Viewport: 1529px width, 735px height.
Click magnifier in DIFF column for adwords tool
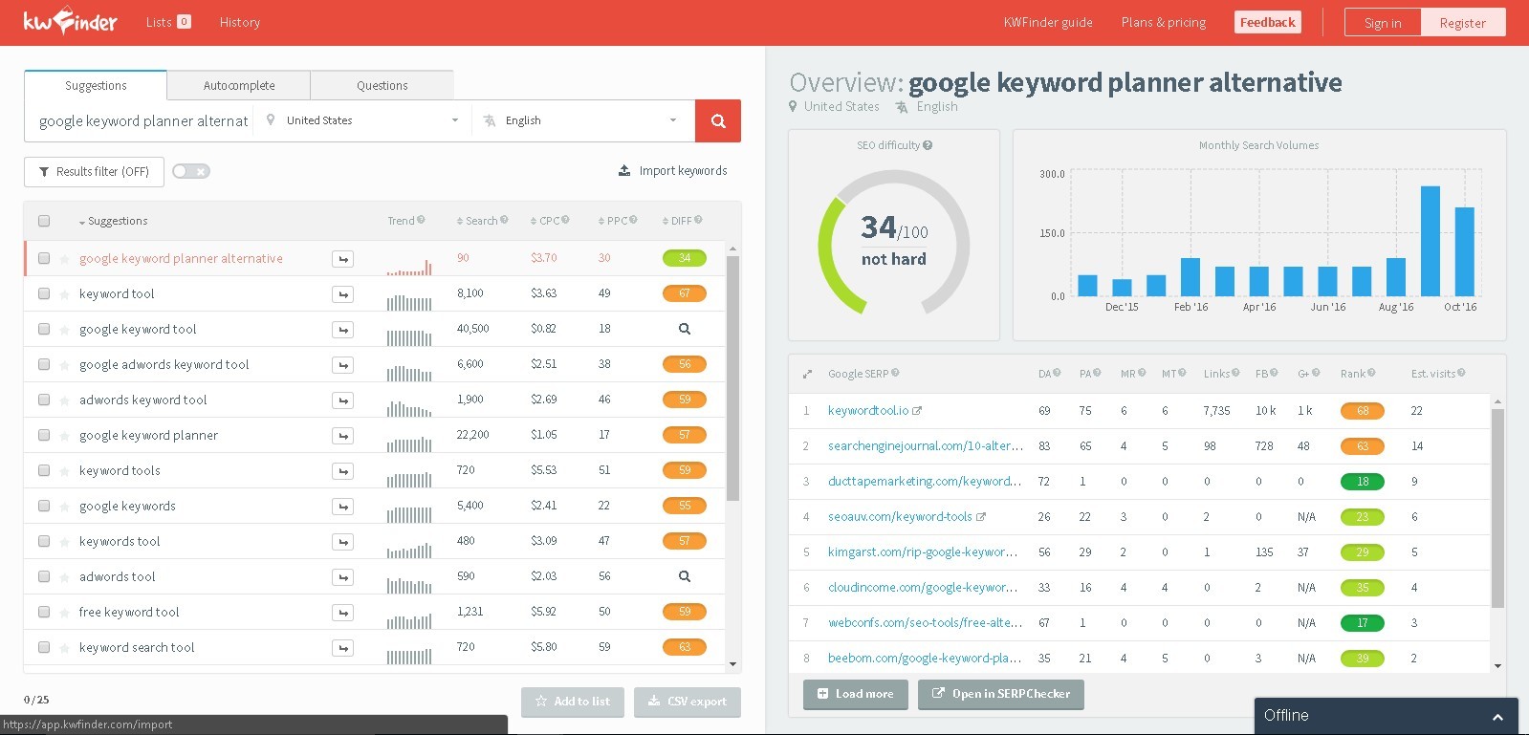pos(685,576)
